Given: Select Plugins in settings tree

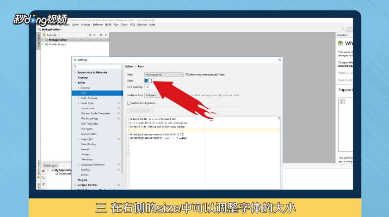Looking at the screenshot, I should tap(82, 180).
